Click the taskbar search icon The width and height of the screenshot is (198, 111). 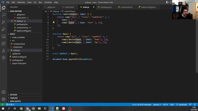point(9,109)
